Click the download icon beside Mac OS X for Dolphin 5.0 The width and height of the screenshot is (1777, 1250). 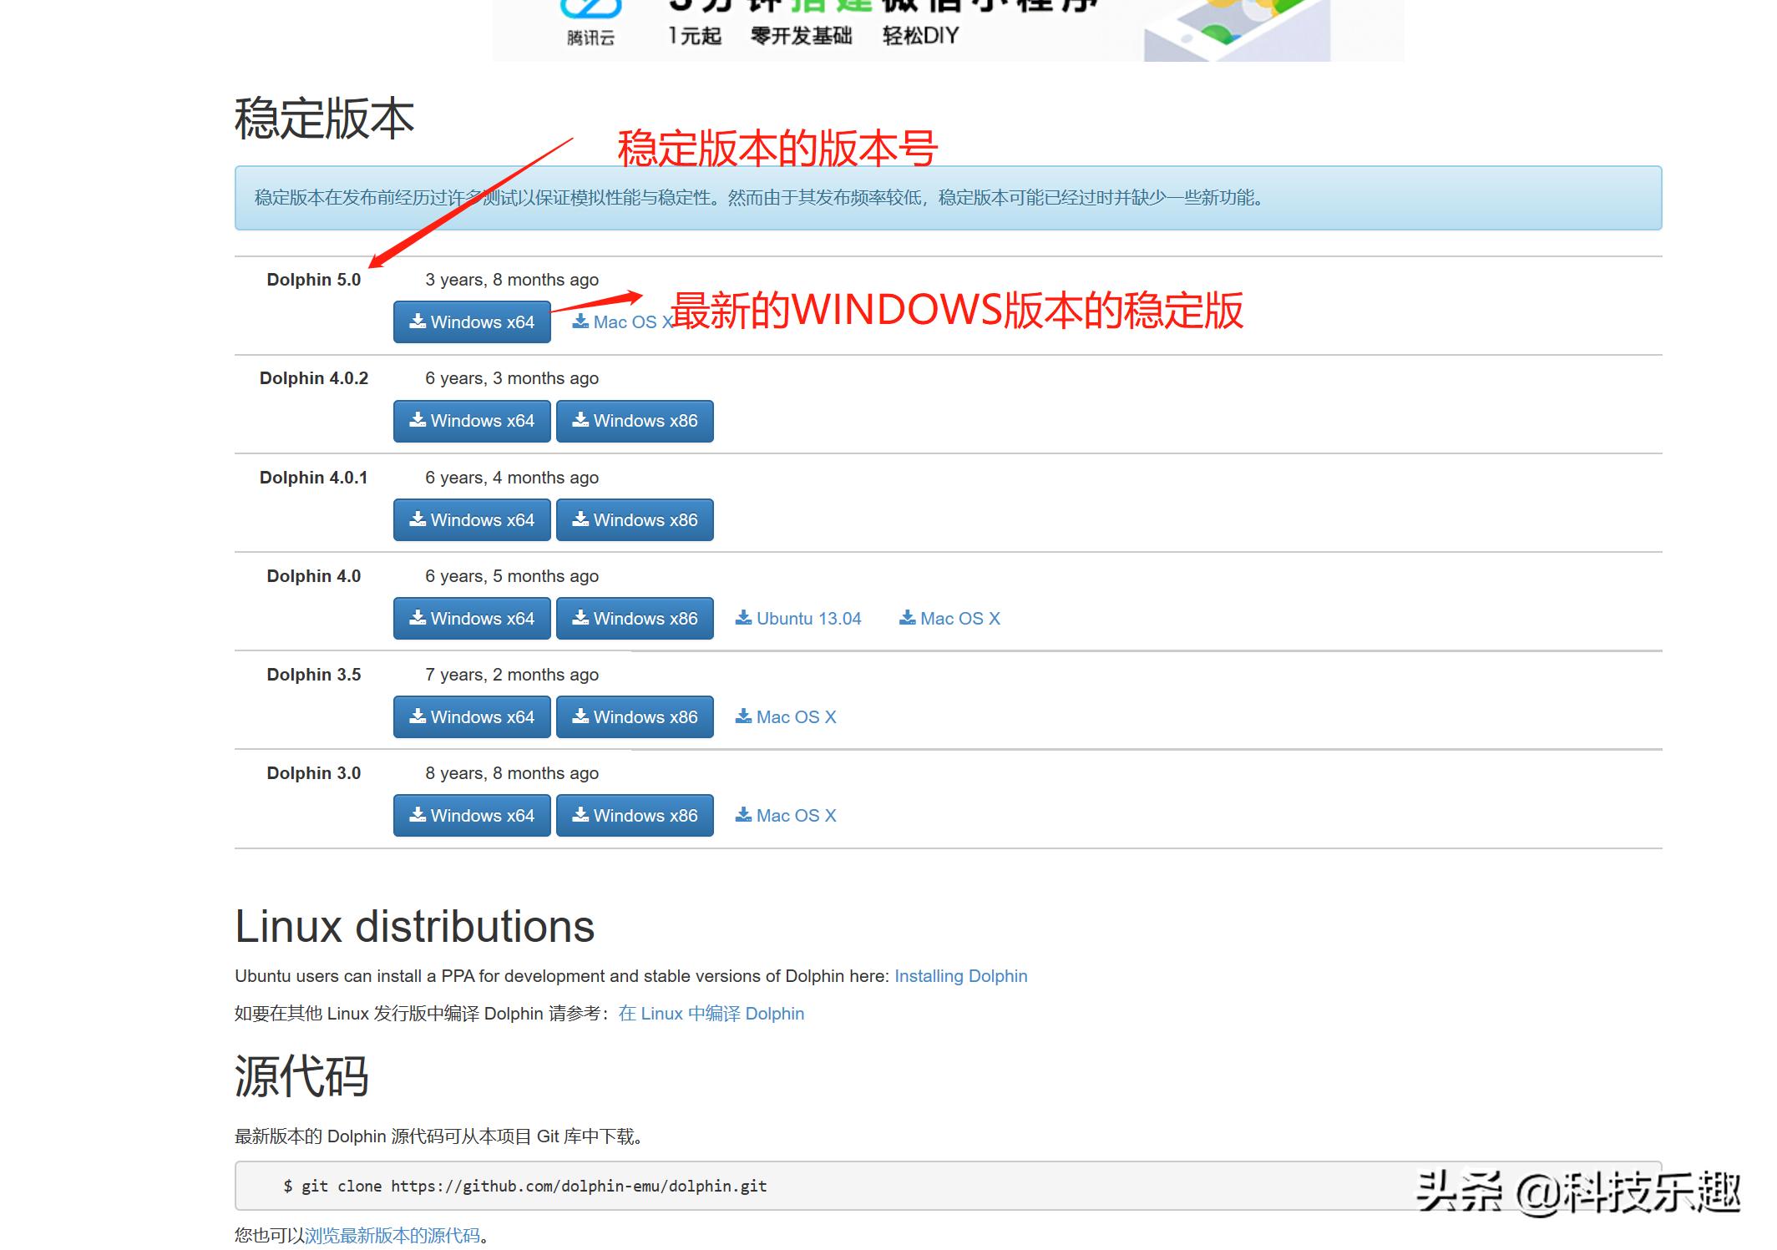(x=579, y=321)
